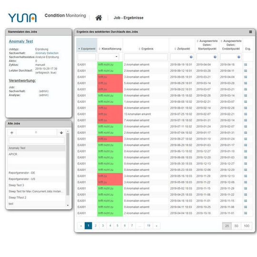Select Sleep Test for Max Concurrent Jobs

[x=37, y=191]
